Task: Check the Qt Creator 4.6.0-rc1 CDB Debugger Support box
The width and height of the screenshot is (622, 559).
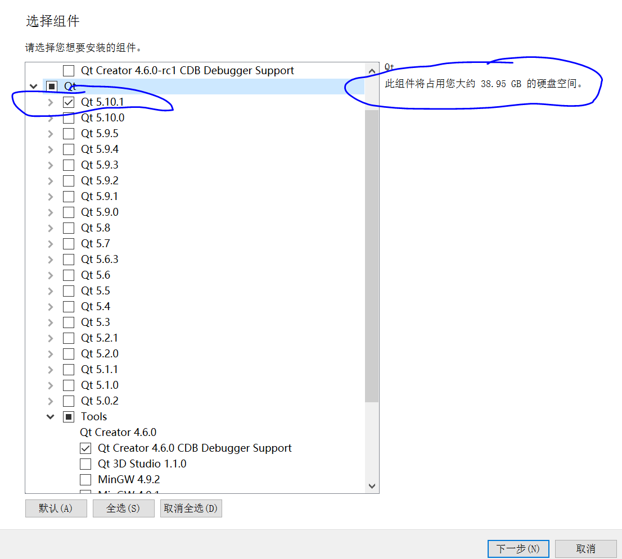Action: tap(69, 71)
